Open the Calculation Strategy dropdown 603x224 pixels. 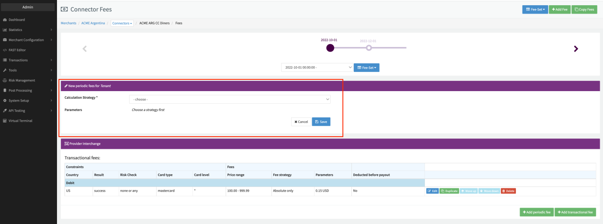[230, 100]
